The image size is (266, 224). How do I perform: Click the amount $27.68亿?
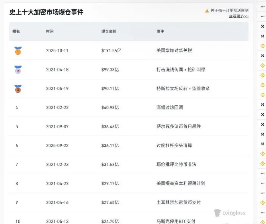coord(110,202)
